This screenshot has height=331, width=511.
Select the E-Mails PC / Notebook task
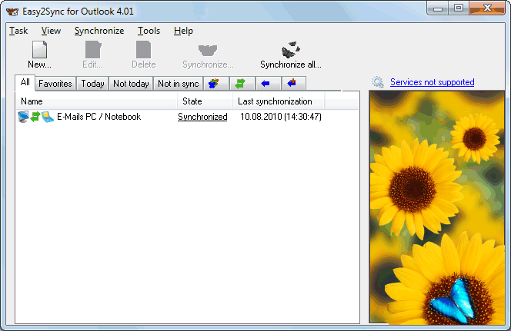coord(99,117)
